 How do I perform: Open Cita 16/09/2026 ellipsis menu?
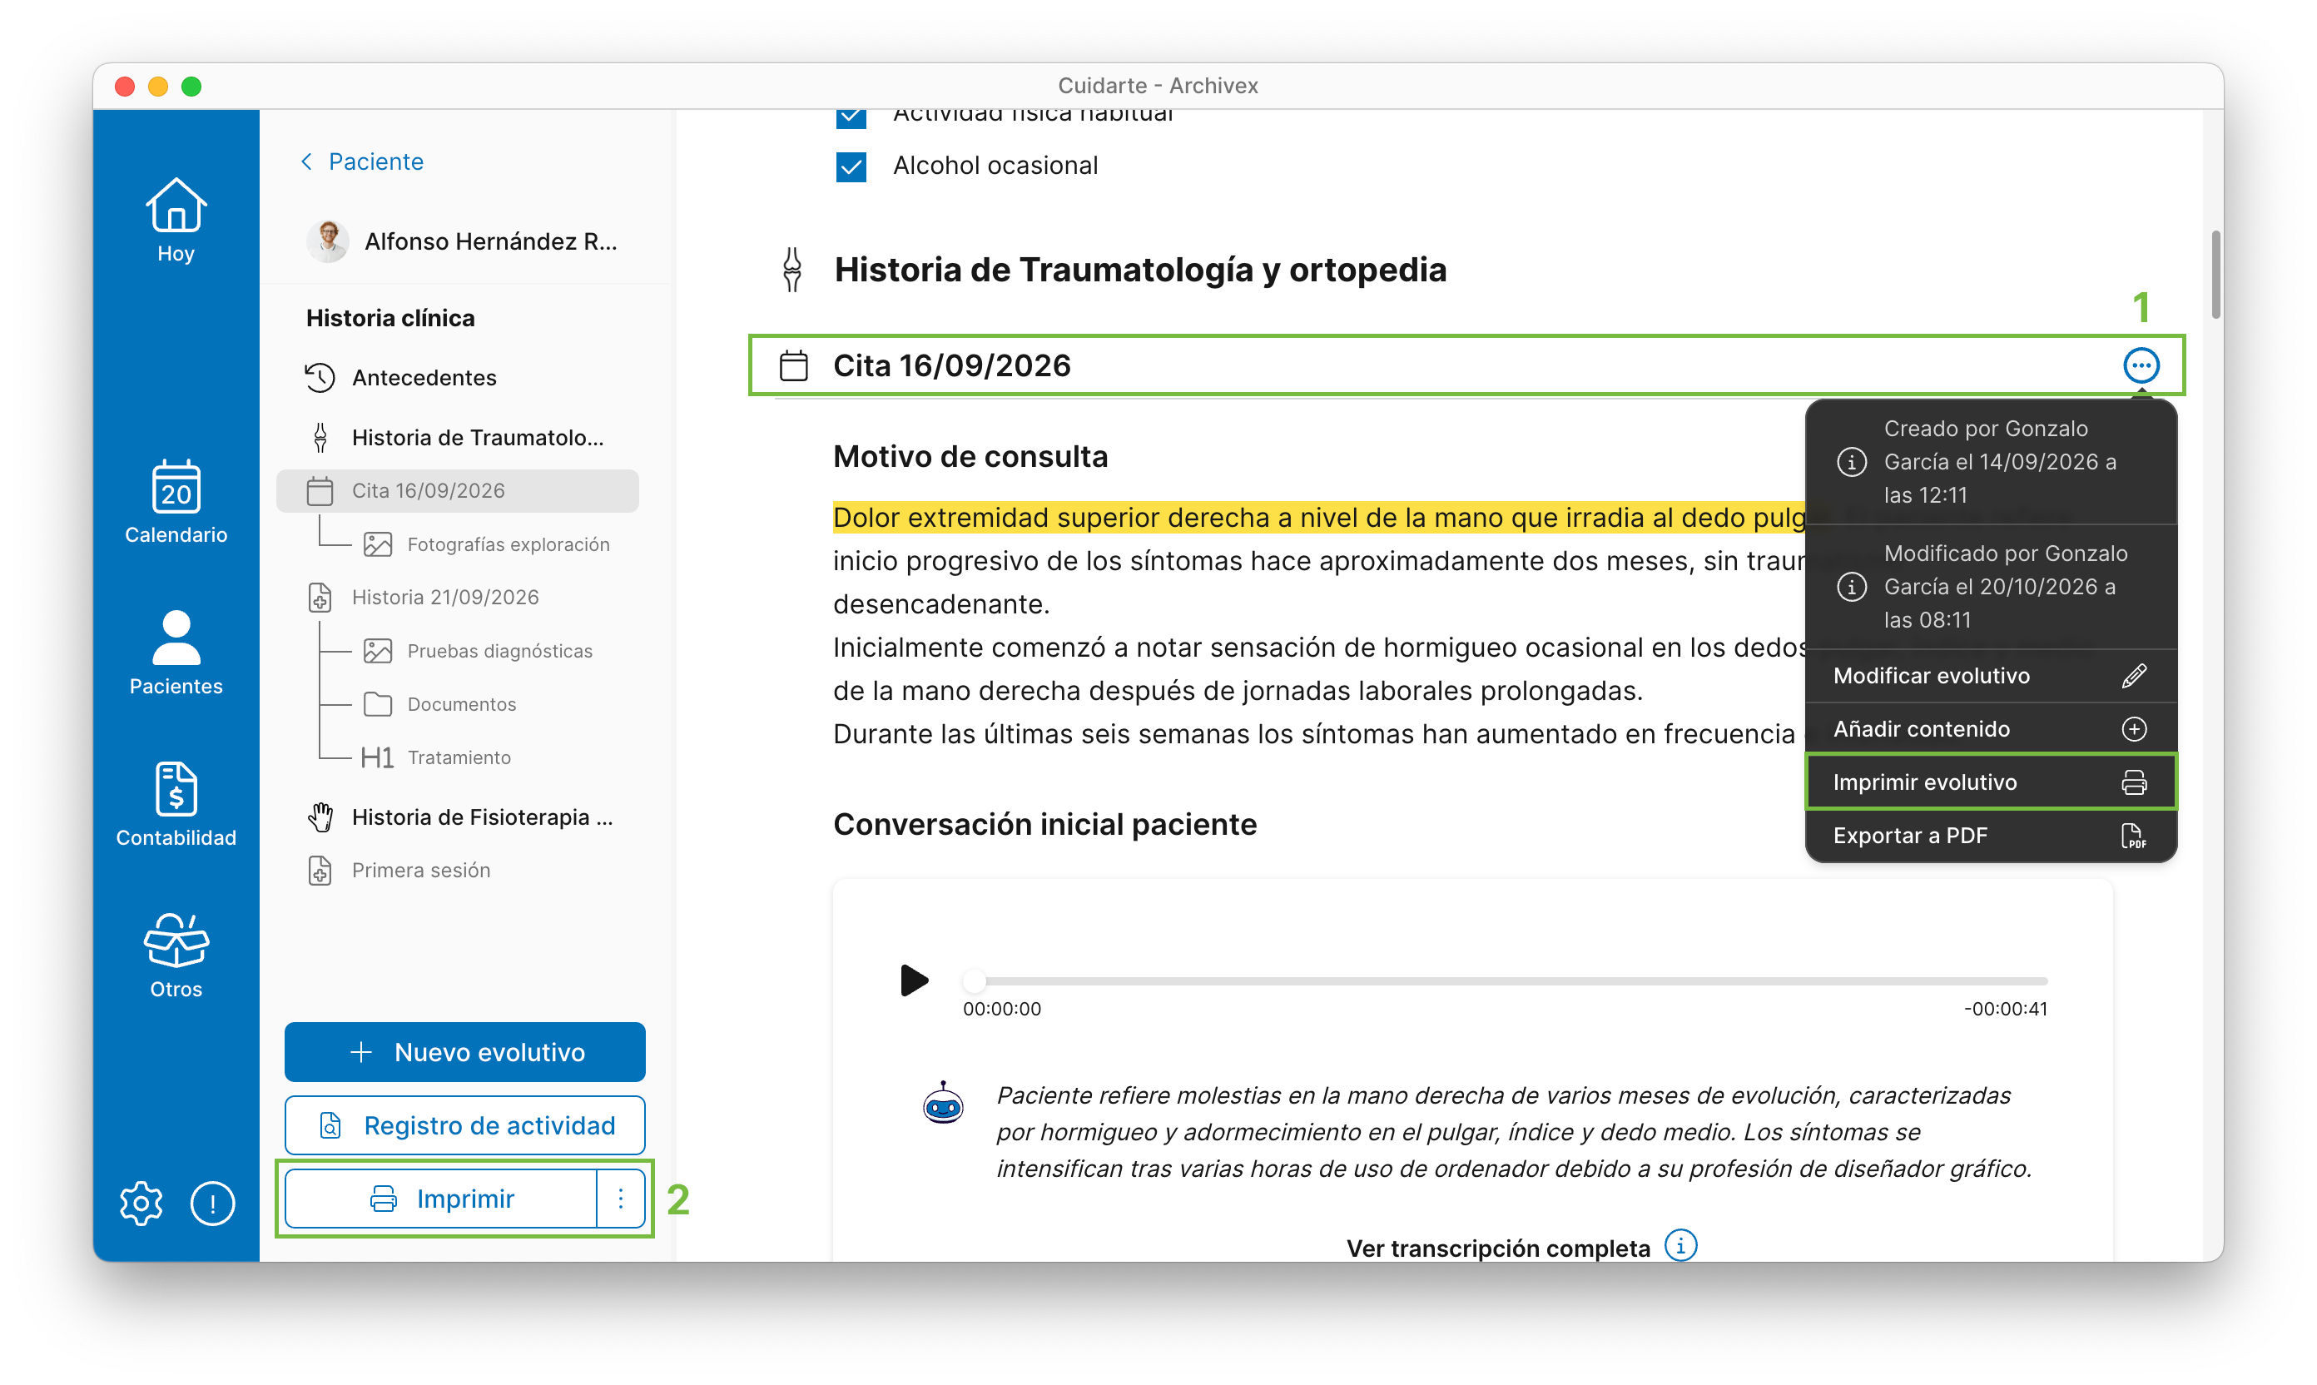(x=2140, y=365)
